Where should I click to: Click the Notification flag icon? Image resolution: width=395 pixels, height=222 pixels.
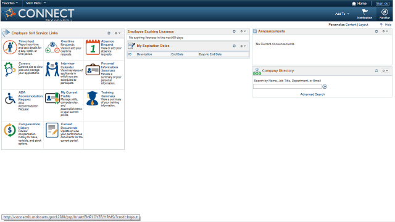(365, 12)
